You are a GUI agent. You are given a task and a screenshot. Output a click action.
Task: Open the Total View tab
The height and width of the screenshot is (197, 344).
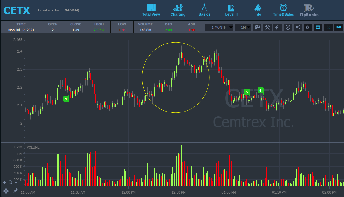tap(151, 10)
